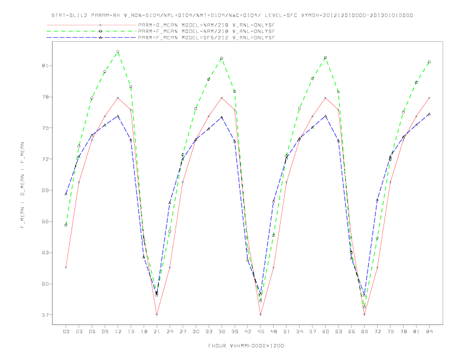Click x-axis tick label 09
The height and width of the screenshot is (361, 468).
point(105,332)
